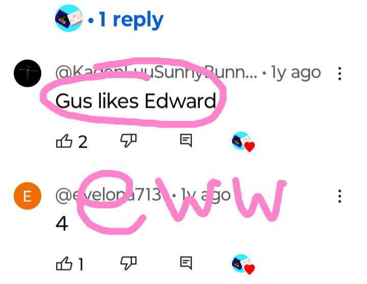This screenshot has width=367, height=284.
Task: Click the creator heart on the 4 comment
Action: coord(243,264)
